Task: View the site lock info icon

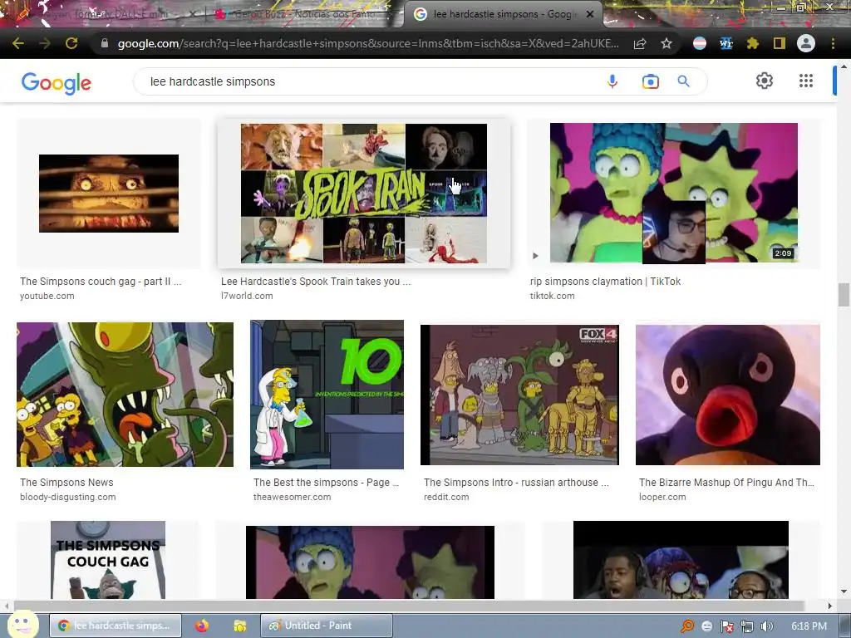Action: pos(104,43)
